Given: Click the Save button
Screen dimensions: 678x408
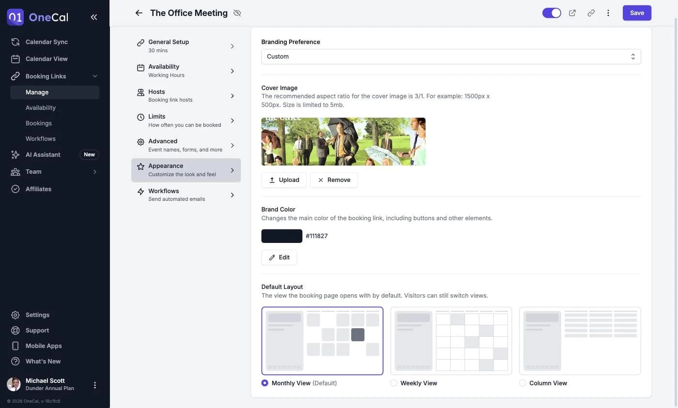Looking at the screenshot, I should (637, 13).
